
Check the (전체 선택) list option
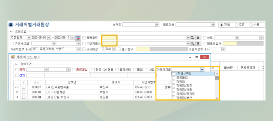click(174, 74)
